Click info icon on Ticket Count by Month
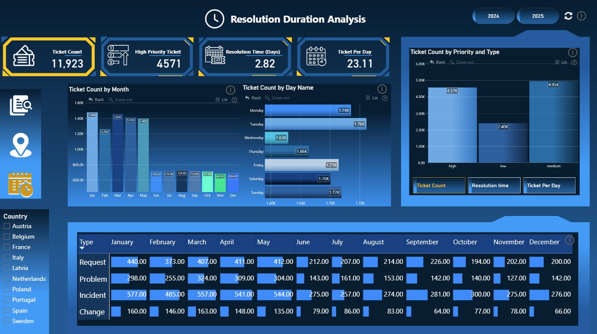Viewport: 597px width, 334px height. pos(230,90)
